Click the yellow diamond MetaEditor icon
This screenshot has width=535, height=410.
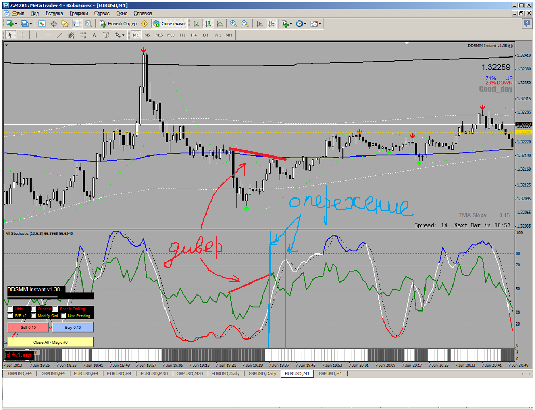coord(144,23)
